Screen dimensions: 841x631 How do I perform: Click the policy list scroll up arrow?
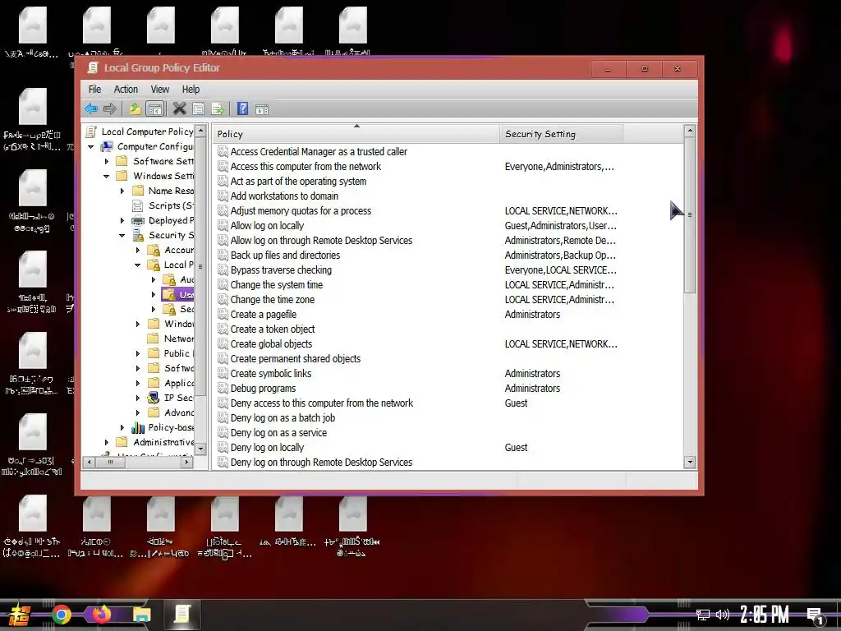690,131
